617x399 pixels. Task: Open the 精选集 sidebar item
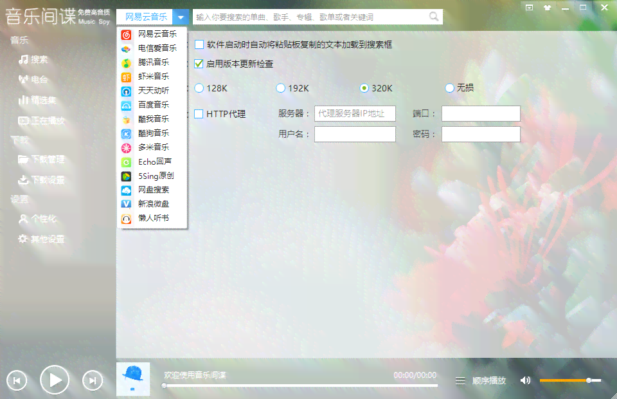[x=37, y=100]
